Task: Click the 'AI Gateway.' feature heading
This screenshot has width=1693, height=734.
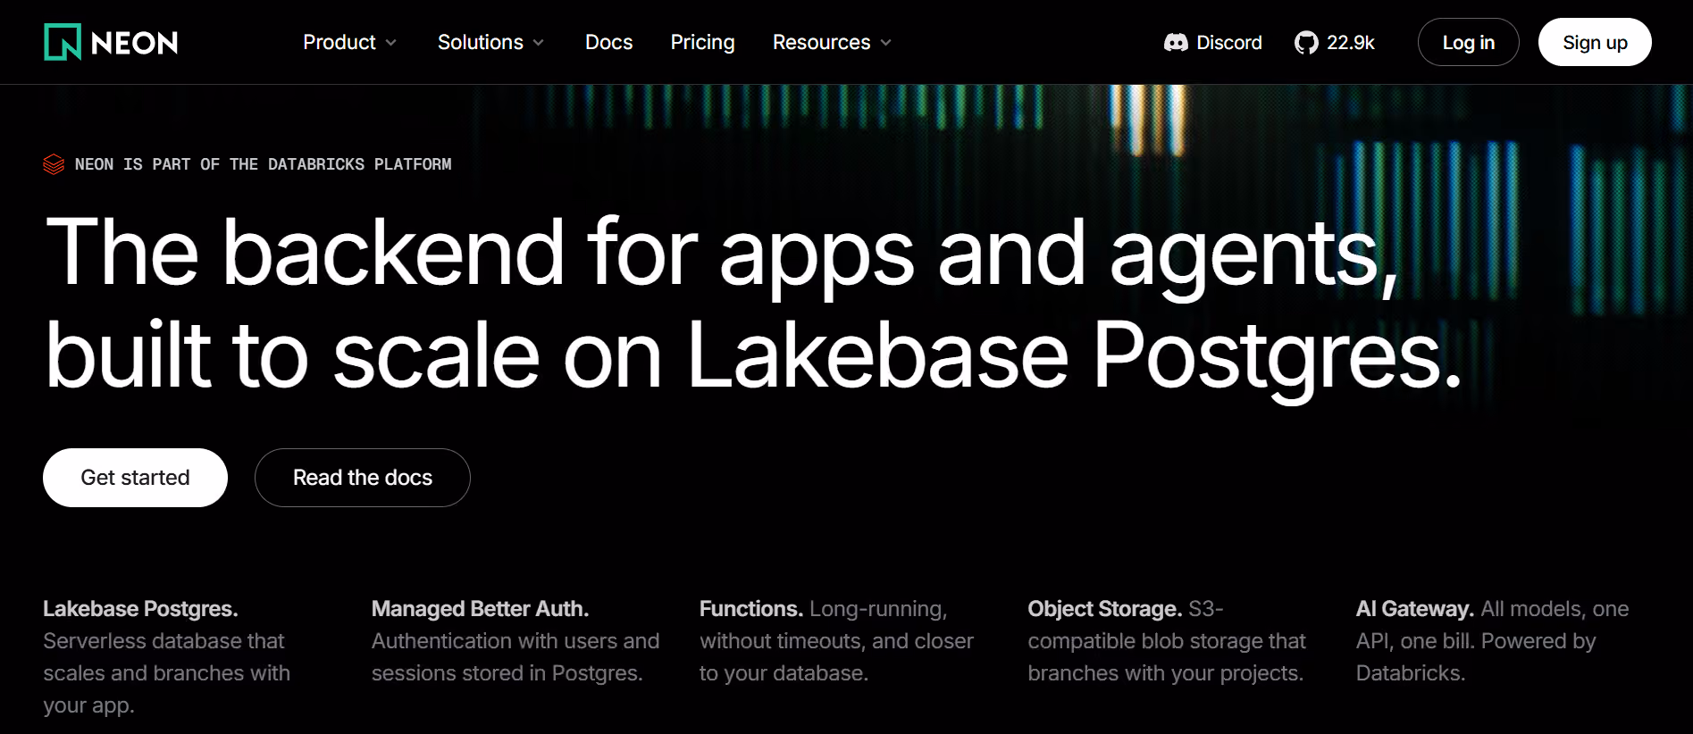Action: click(1415, 609)
